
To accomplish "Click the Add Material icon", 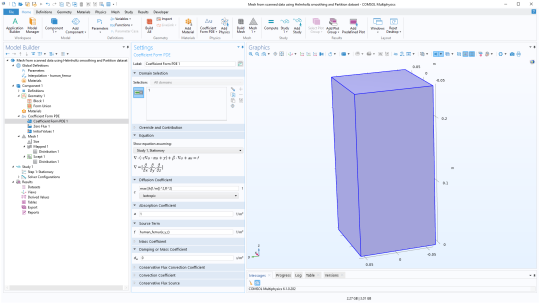I will pos(188,24).
